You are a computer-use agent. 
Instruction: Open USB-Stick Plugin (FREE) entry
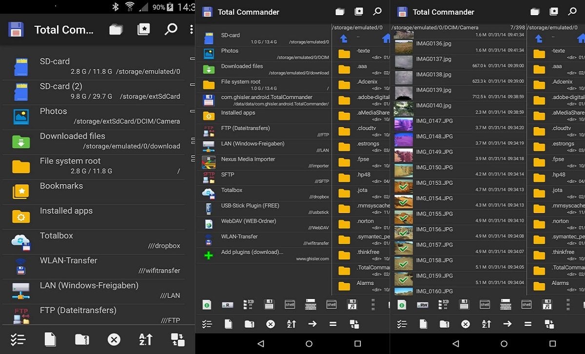click(x=264, y=209)
